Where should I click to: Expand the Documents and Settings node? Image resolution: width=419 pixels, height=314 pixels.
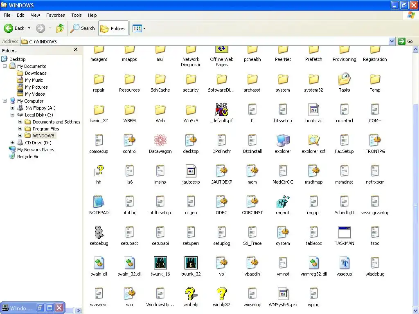[20, 121]
